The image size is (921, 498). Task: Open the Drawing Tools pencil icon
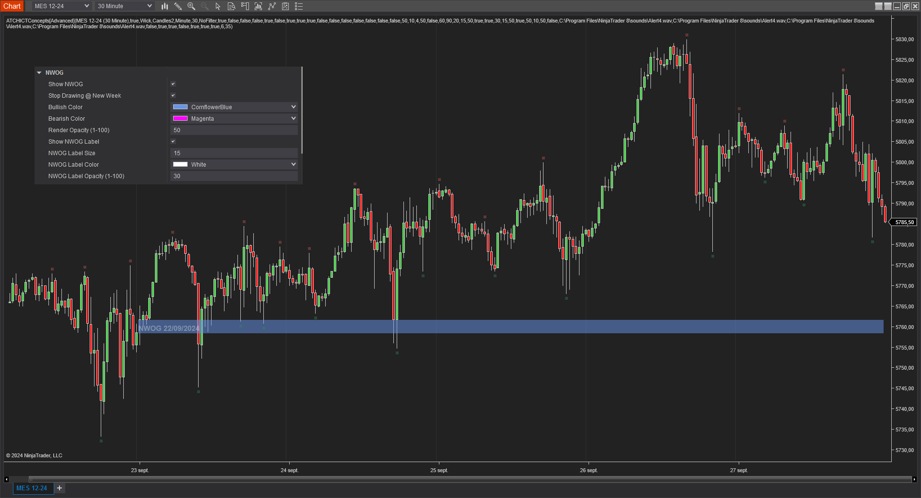coord(178,6)
